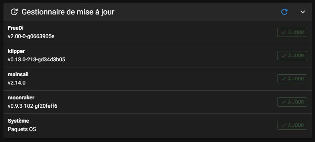Open klipper version v0.13.0-213-gd34d3b05 details

point(36,60)
